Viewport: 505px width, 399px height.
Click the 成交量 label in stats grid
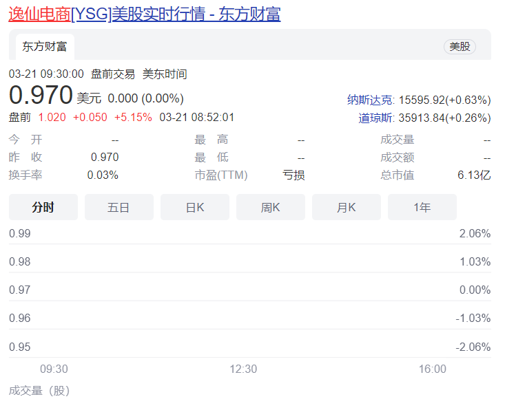(397, 140)
